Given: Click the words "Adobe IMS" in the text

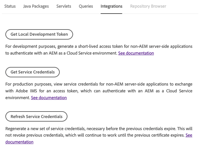Looking at the screenshot, I should [26, 91].
